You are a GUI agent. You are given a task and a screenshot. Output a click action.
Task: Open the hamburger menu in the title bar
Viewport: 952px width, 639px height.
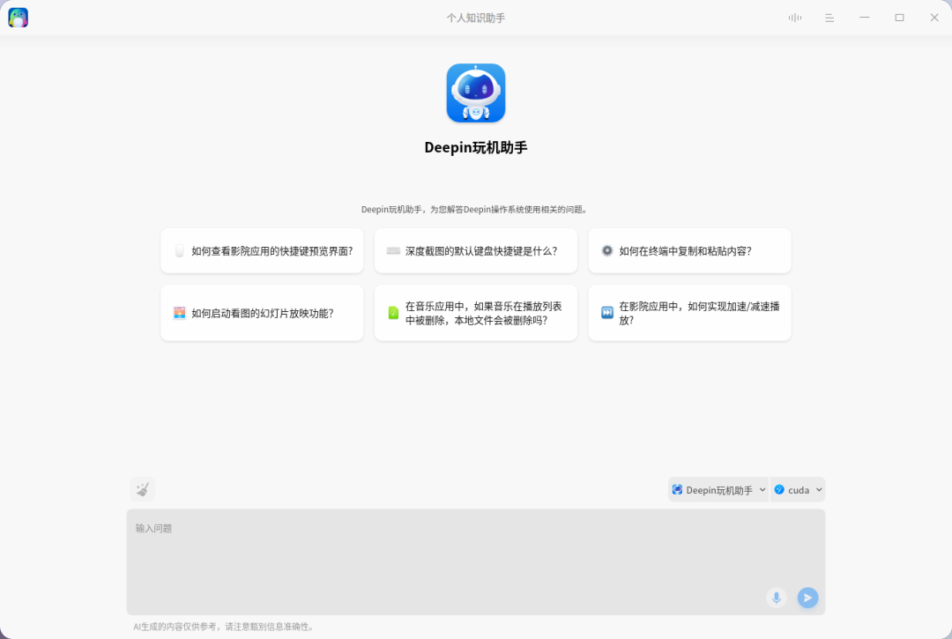pos(829,19)
